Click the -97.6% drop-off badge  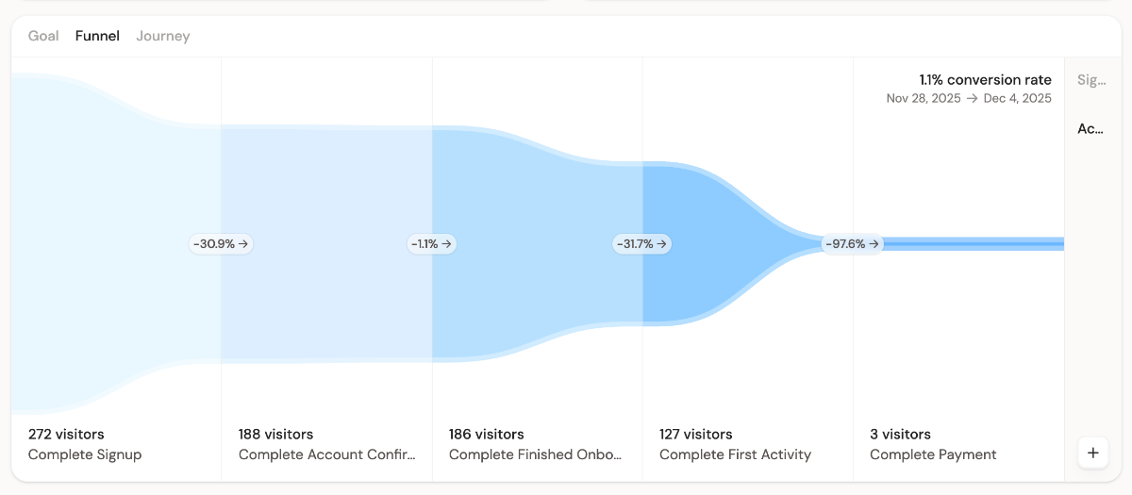coord(852,243)
